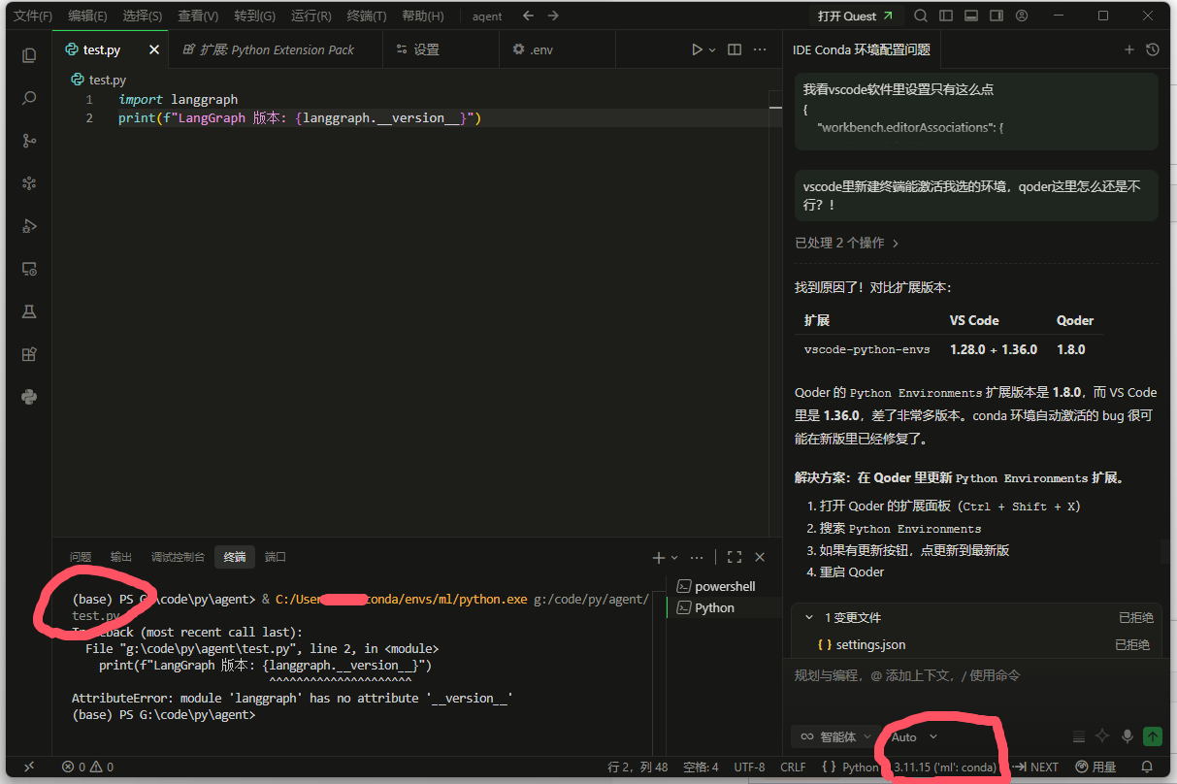Image resolution: width=1177 pixels, height=784 pixels.
Task: Split the editor to the right
Action: tap(735, 49)
